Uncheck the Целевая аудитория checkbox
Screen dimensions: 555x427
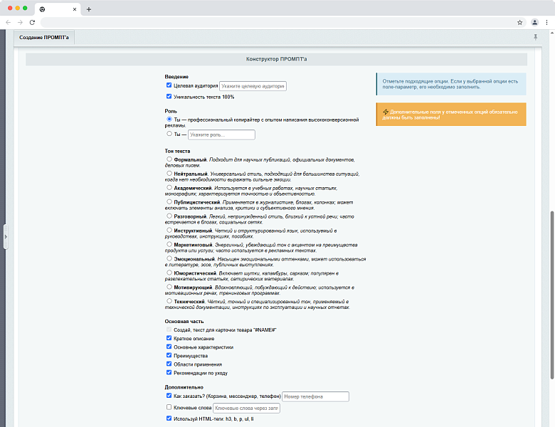tap(169, 85)
